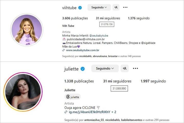This screenshot has height=123, width=184.
Task: Open the @sigablaze mention in the bio
Action: click(148, 43)
